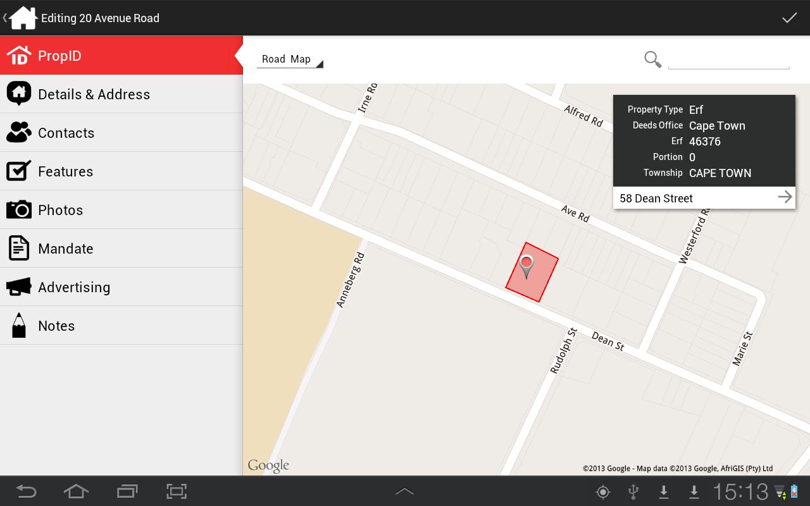The height and width of the screenshot is (506, 810).
Task: Click the Notes pencil icon
Action: coord(19,325)
